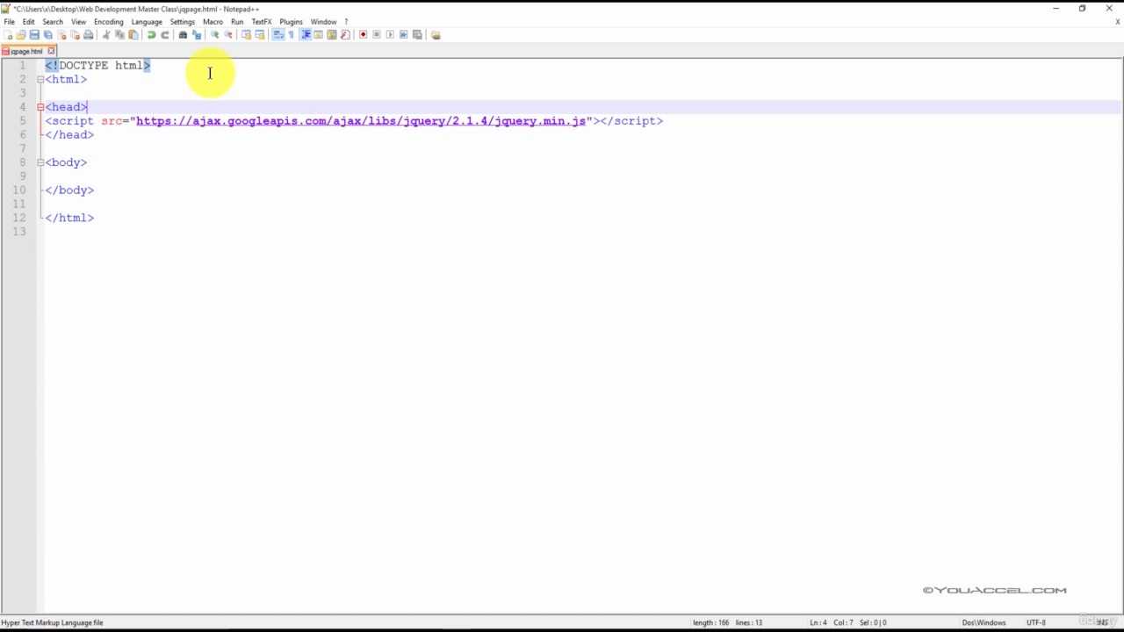
Task: Open the Window menu
Action: (323, 22)
